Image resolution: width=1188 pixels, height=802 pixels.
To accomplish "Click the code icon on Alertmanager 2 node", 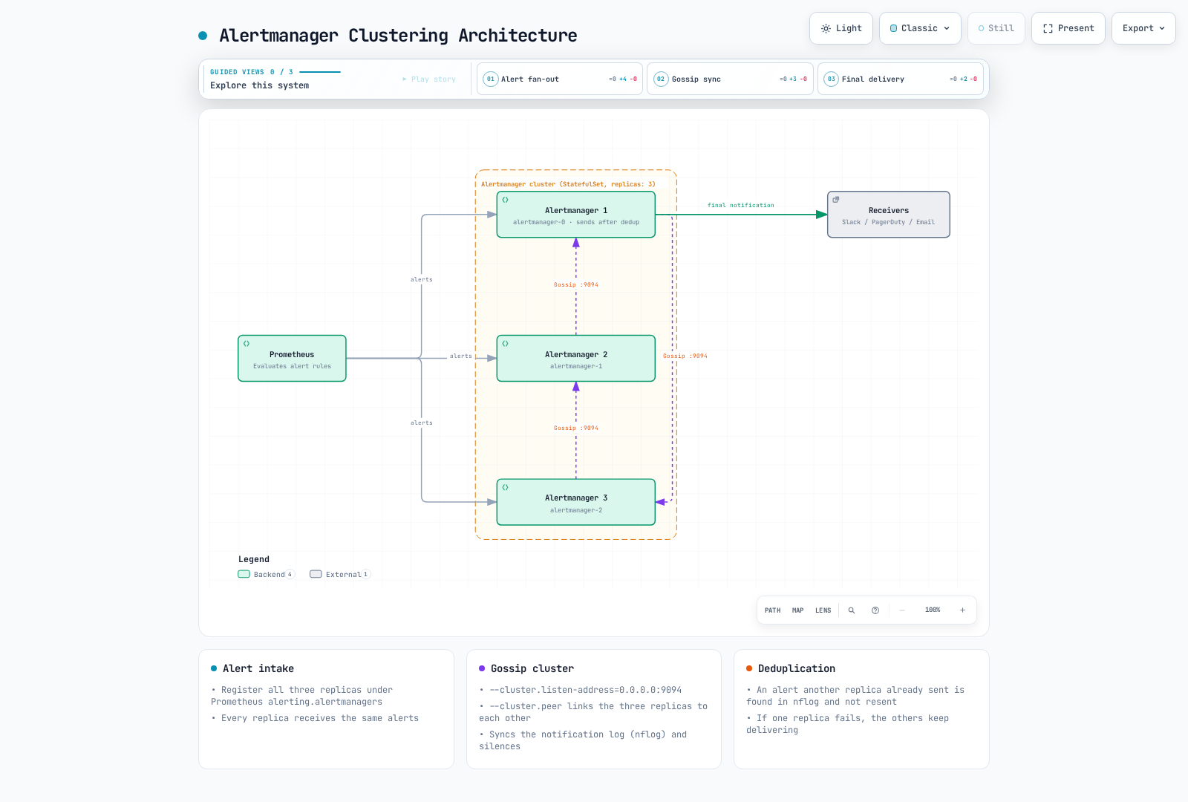I will click(x=505, y=344).
